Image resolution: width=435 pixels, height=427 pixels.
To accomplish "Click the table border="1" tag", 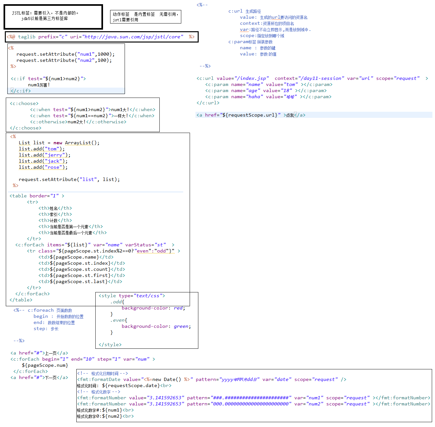I will coord(37,196).
